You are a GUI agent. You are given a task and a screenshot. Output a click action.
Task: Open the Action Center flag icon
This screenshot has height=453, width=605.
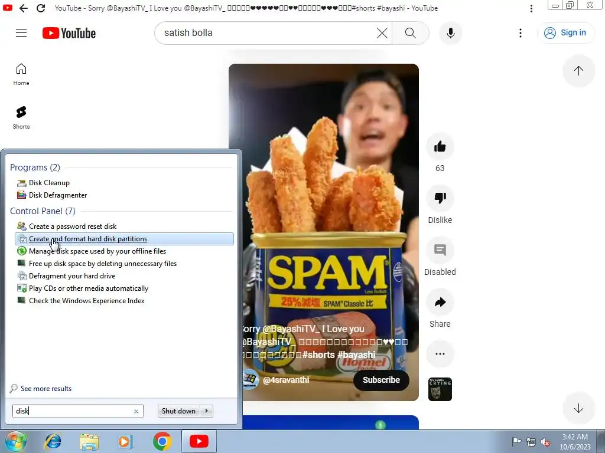516,442
